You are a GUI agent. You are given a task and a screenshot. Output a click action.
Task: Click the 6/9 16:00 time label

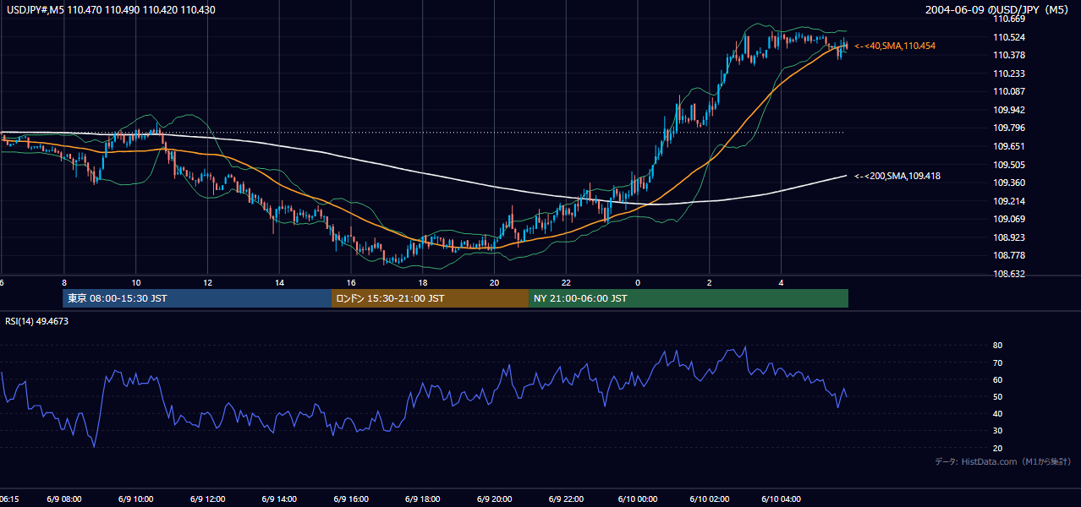351,499
